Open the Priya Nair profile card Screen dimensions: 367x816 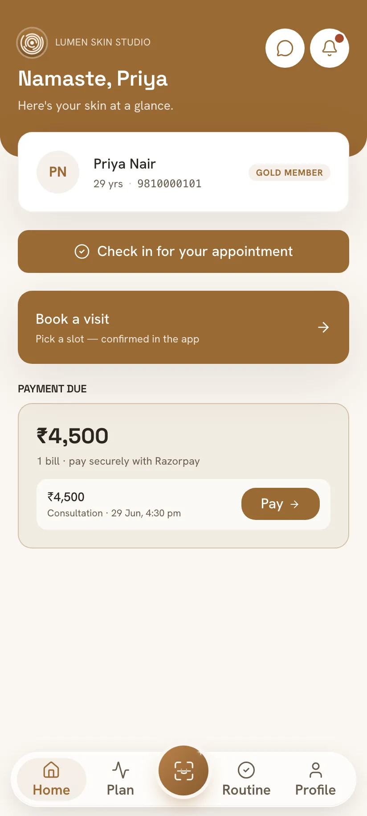click(x=183, y=172)
